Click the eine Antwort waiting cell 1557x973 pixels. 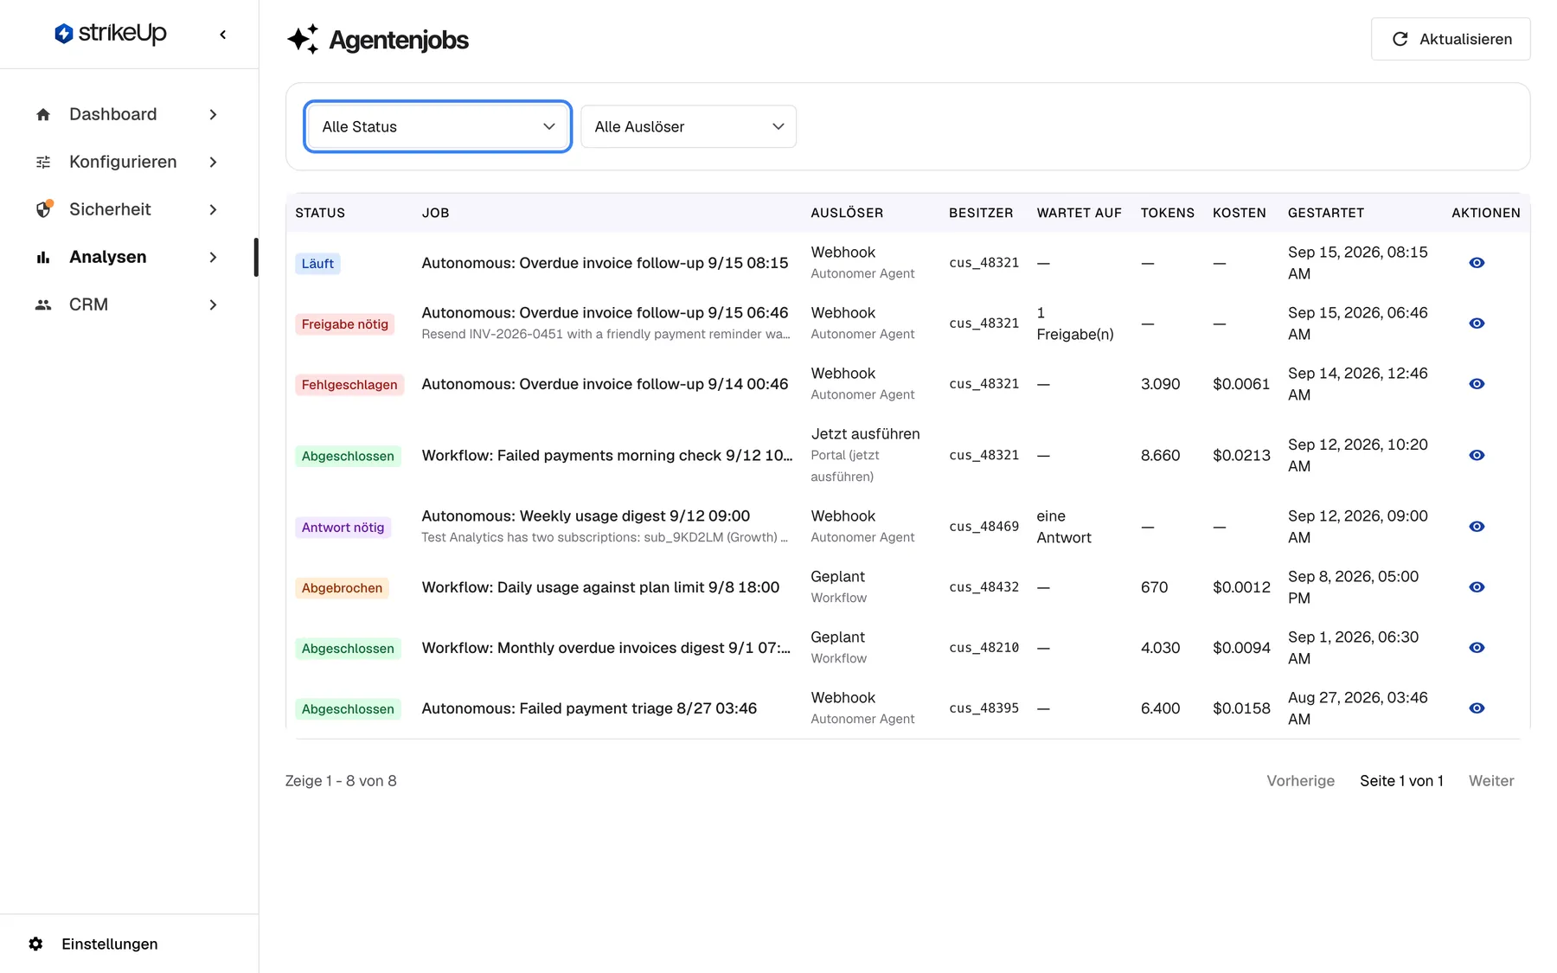point(1064,527)
